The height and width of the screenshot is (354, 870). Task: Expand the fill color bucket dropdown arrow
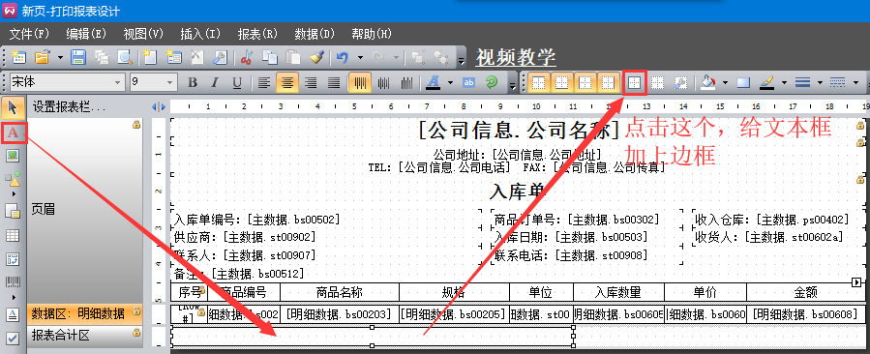tap(725, 82)
